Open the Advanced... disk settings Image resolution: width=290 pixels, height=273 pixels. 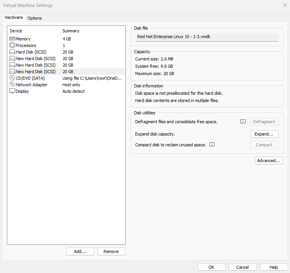tap(269, 161)
